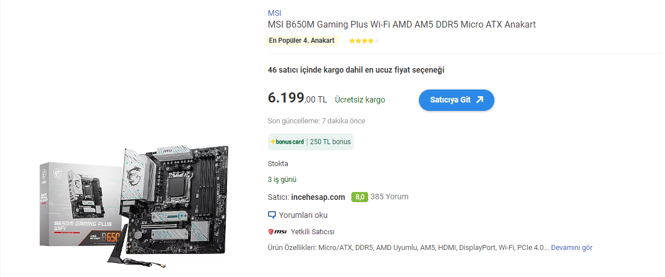Open the Yorumları oku link
The image size is (665, 277).
[x=303, y=215]
